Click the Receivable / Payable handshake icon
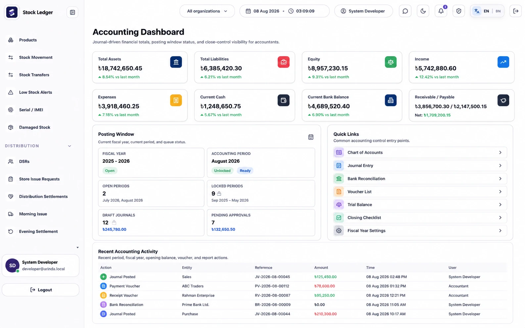The image size is (525, 328). click(x=503, y=100)
